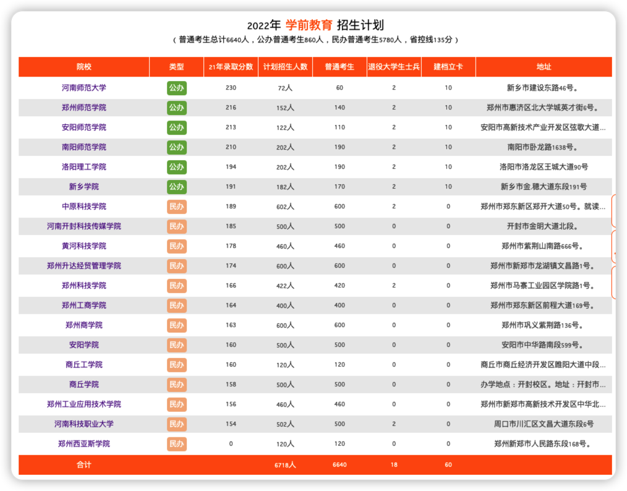The height and width of the screenshot is (491, 627).
Task: Open the 郑州工商学院 school link
Action: 83,305
